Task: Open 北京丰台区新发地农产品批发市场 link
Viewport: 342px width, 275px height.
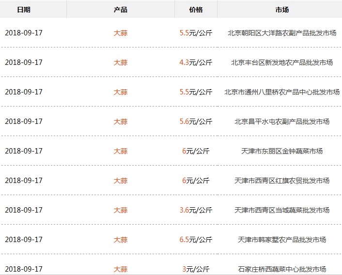Action: 282,62
